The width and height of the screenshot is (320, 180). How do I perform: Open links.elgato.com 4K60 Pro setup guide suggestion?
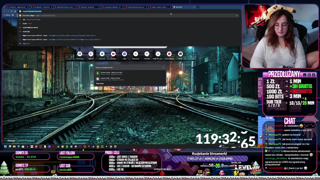129,35
